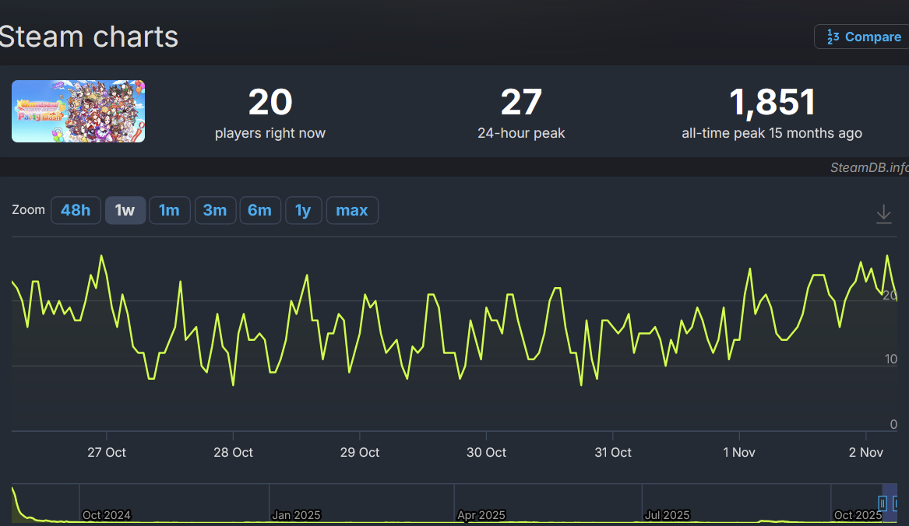Screen dimensions: 909x526
Task: Click the game banner thumbnail
Action: point(78,111)
